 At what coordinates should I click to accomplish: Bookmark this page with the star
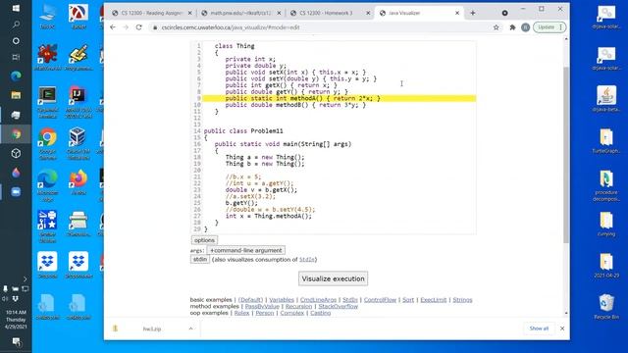[x=497, y=27]
